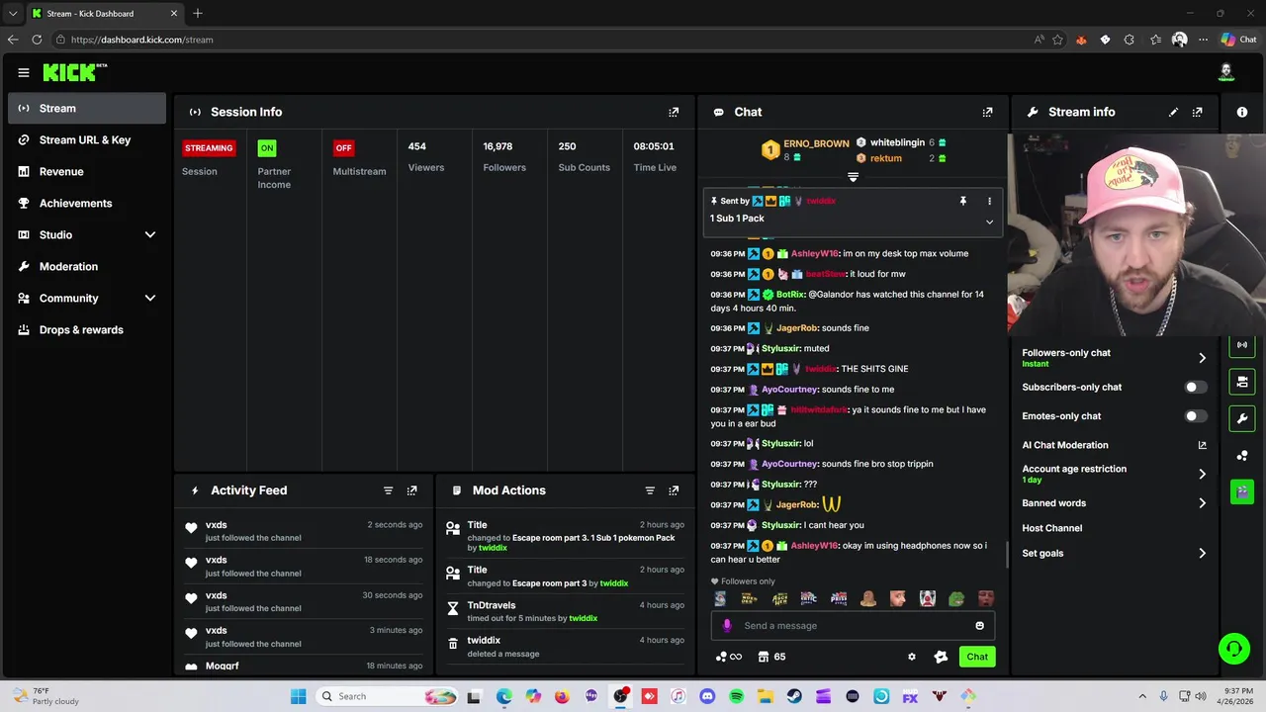
Task: Pop out the Stream info panel
Action: [1198, 113]
